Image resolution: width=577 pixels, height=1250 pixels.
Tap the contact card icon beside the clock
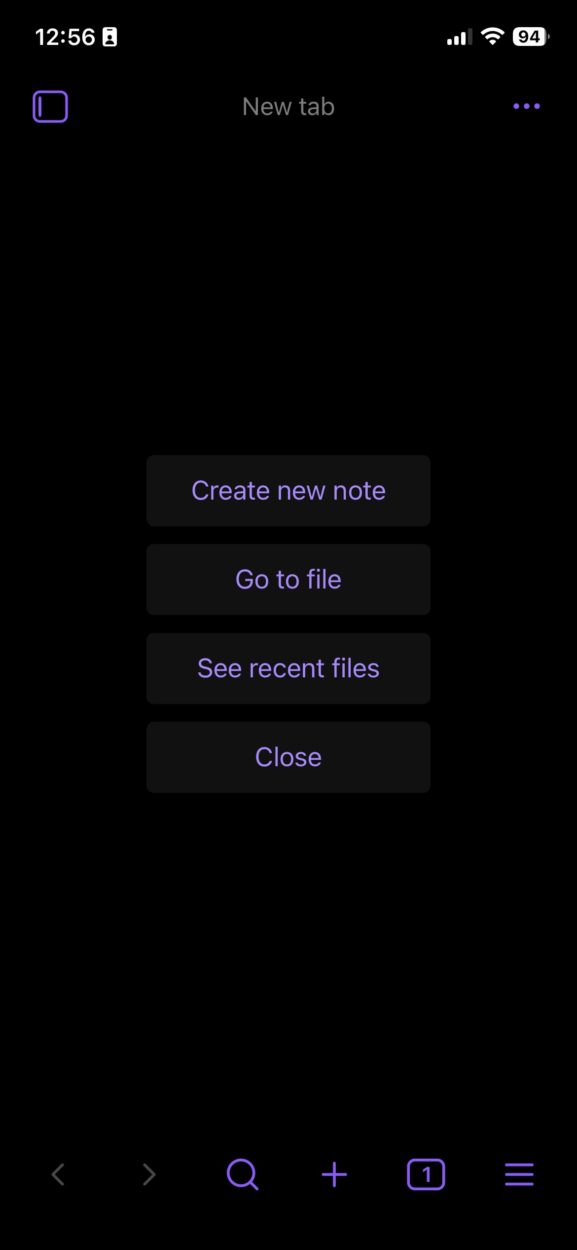pyautogui.click(x=109, y=37)
